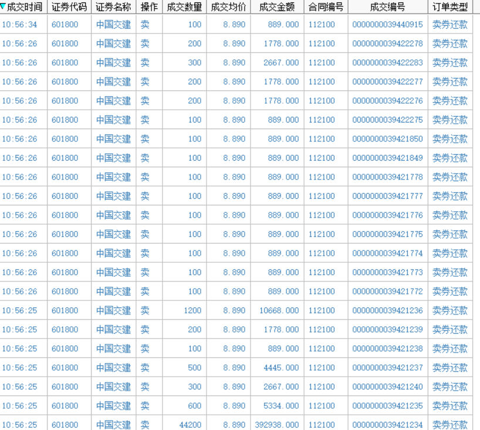Select trade number 0000000039440915
The height and width of the screenshot is (430, 480).
tap(387, 25)
